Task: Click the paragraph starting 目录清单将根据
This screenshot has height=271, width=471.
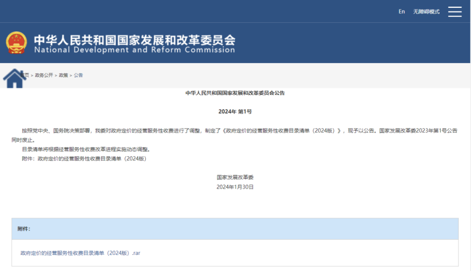Action: point(86,149)
